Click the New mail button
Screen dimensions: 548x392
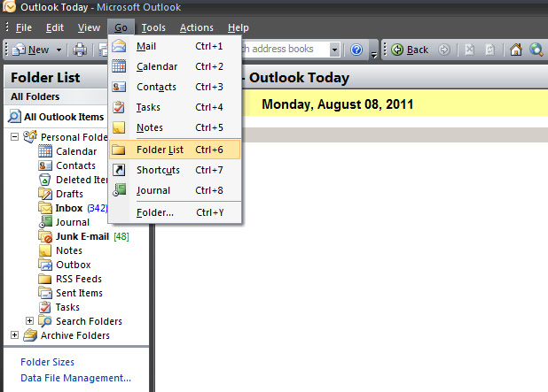click(x=30, y=50)
